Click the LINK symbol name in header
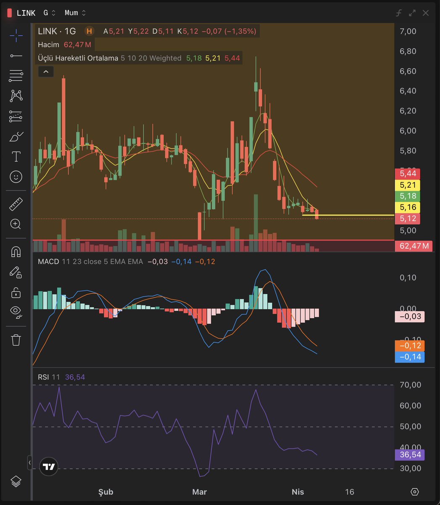440x505 pixels. point(26,13)
